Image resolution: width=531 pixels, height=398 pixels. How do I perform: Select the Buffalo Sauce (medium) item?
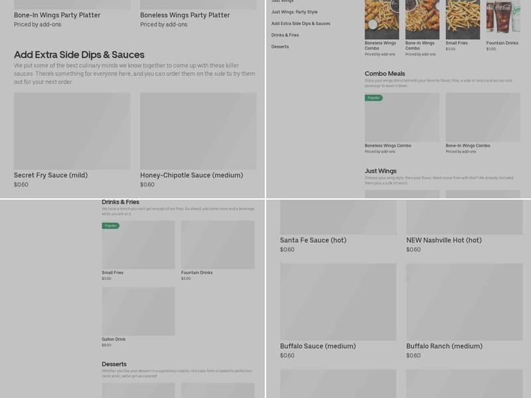coord(338,302)
